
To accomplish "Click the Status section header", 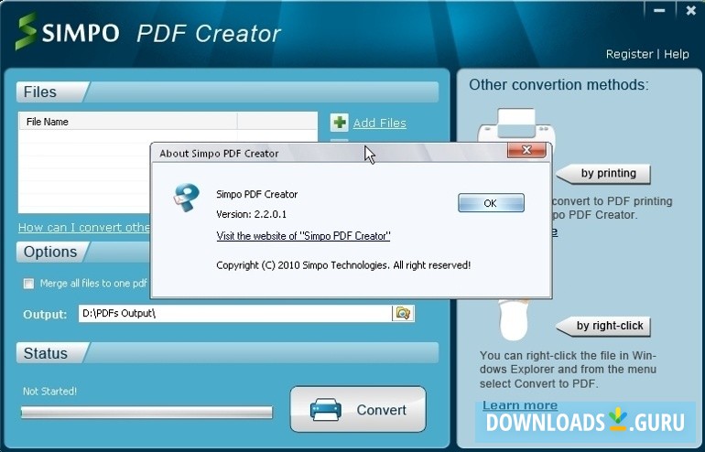I will [227, 353].
